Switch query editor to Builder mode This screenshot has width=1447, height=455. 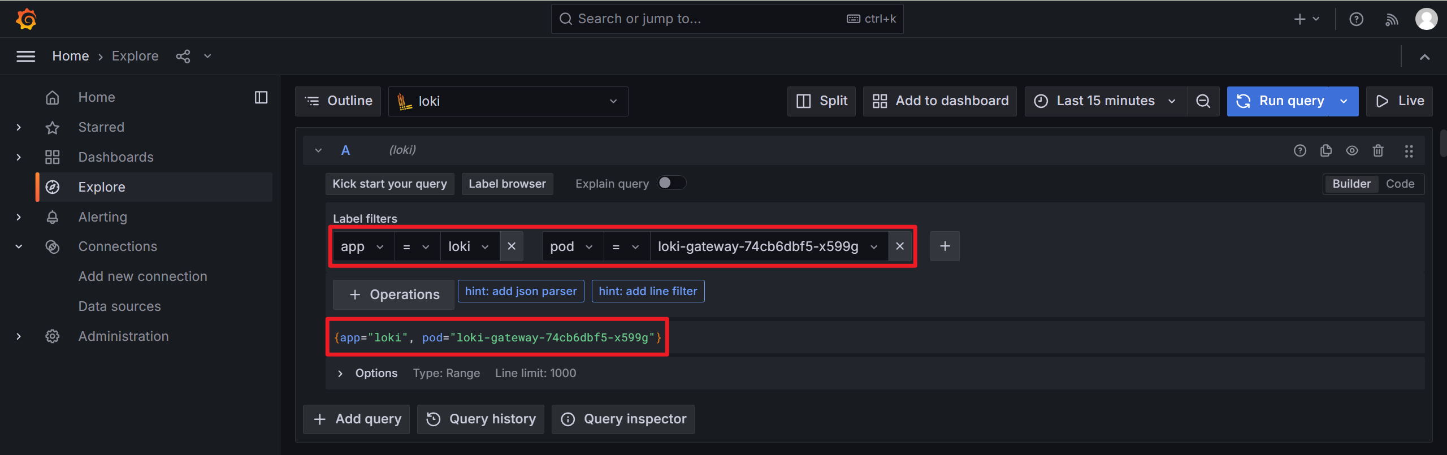[x=1351, y=184]
